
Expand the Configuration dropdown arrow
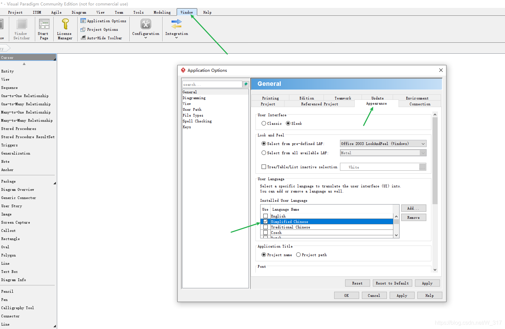click(146, 38)
